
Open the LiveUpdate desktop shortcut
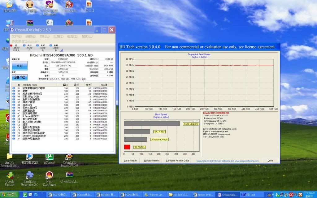click(x=69, y=6)
